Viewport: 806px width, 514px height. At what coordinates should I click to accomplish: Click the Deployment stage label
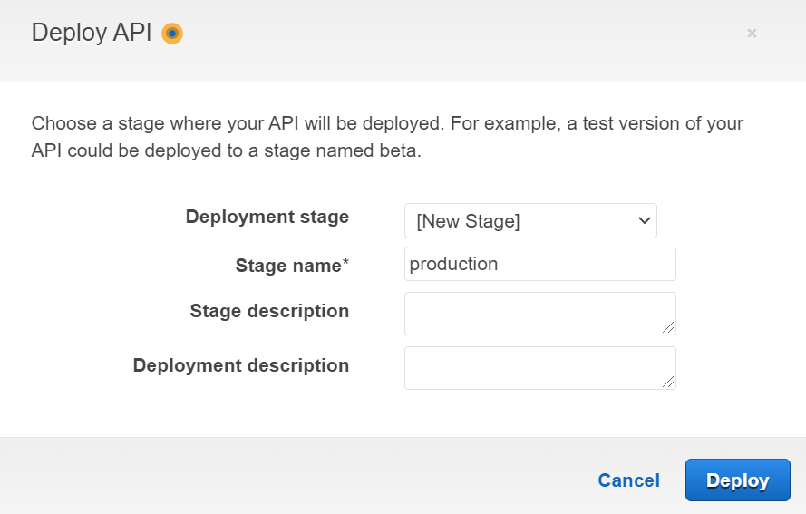267,217
